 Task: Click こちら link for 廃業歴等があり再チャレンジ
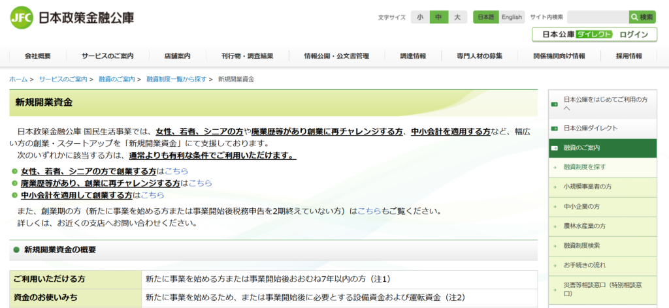(x=200, y=183)
